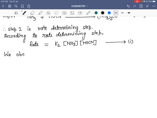Choose the green pen color
Image resolution: width=157 pixels, height=118 pixels.
(96, 13)
